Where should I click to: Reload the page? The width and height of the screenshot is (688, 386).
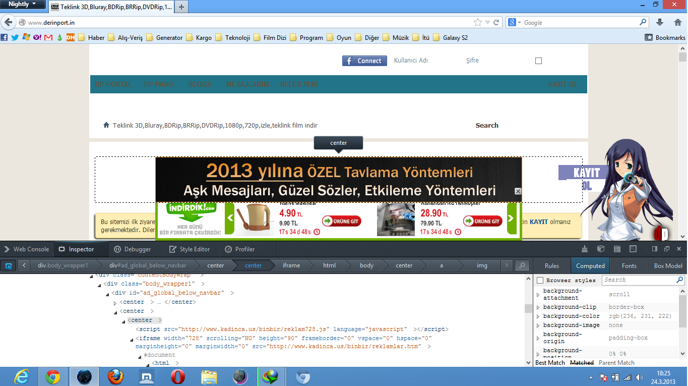pos(496,22)
